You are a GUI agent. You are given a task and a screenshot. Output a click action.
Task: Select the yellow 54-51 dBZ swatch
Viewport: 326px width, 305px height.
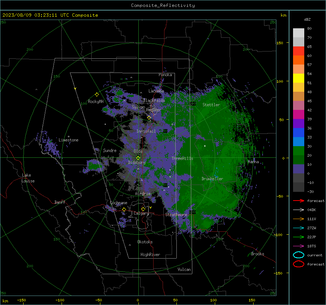click(298, 78)
